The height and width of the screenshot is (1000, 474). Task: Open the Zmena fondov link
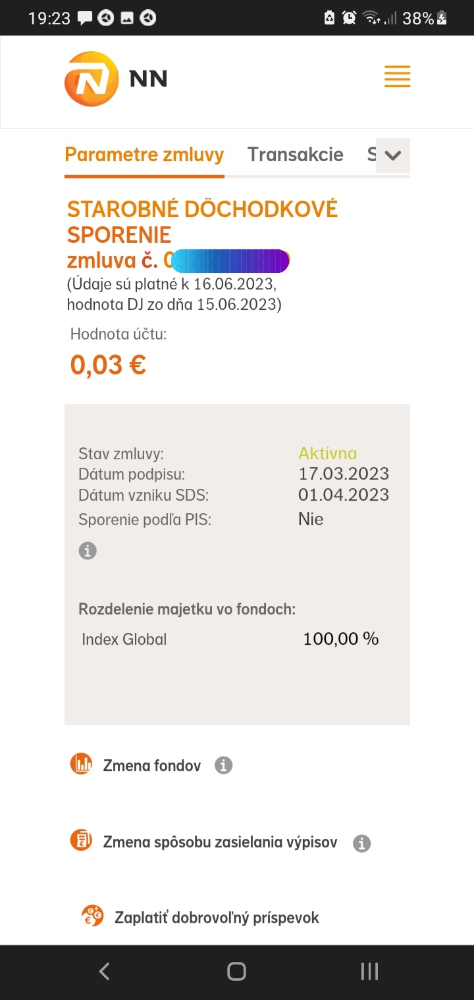tap(152, 765)
